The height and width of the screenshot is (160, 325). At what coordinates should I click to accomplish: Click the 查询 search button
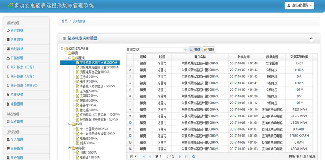pos(195,50)
